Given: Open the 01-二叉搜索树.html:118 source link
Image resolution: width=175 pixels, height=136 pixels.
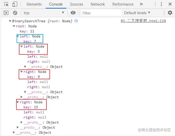Looking at the screenshot, I should pyautogui.click(x=143, y=21).
